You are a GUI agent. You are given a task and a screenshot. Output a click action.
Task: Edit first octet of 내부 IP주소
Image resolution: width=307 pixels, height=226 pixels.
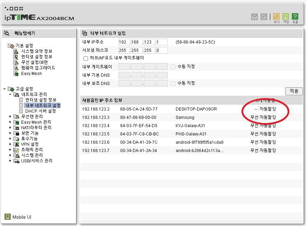124,42
